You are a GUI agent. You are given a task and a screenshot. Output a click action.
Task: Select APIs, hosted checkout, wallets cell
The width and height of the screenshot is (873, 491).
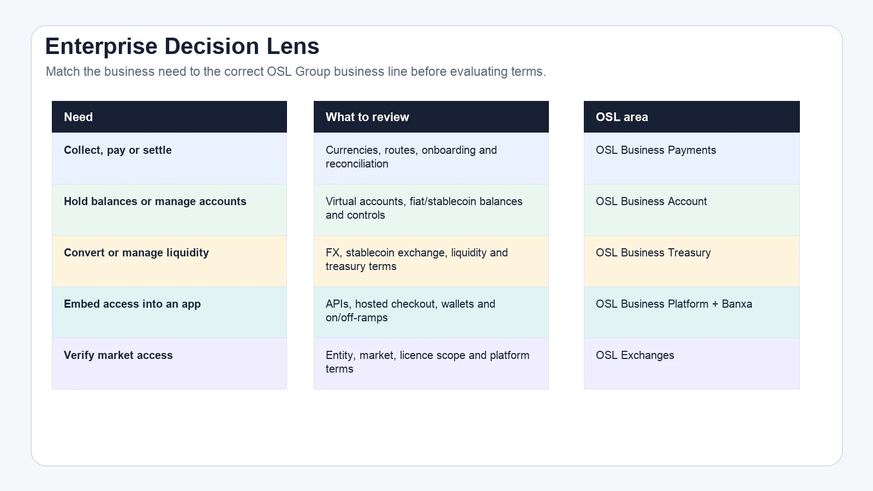coord(431,312)
